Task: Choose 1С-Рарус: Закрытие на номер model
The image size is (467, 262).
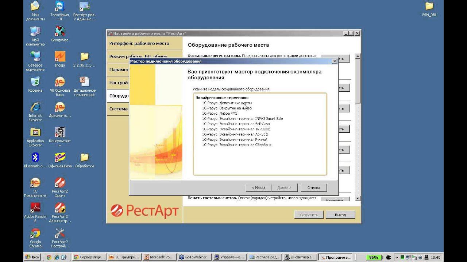Action: (x=227, y=108)
